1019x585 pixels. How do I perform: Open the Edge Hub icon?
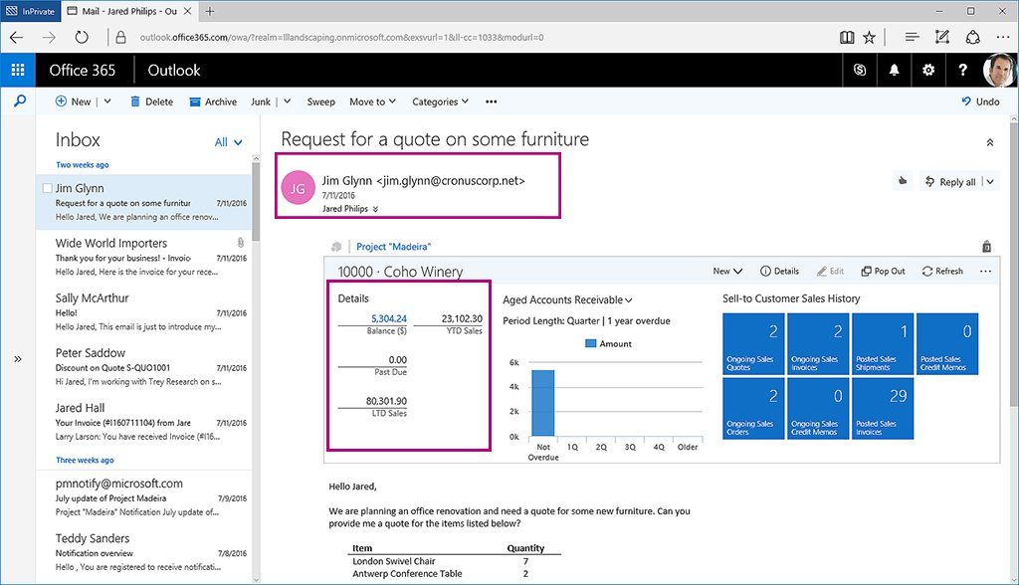[912, 37]
